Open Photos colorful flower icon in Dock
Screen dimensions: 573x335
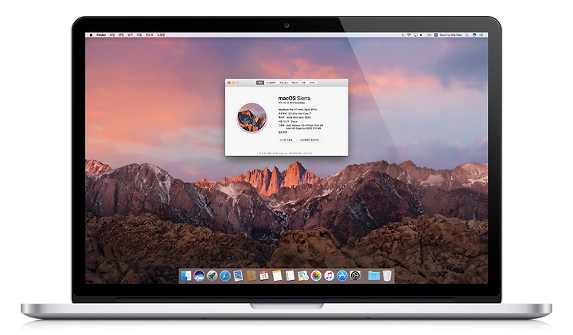[x=316, y=275]
